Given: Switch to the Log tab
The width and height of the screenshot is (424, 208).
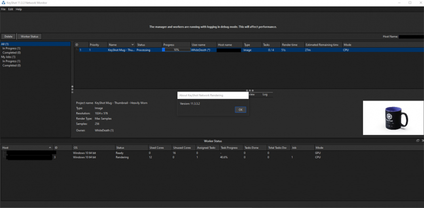Looking at the screenshot, I should point(265,95).
